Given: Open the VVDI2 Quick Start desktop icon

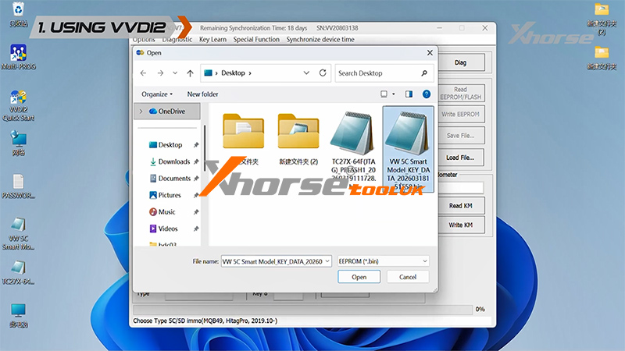Looking at the screenshot, I should 20,106.
